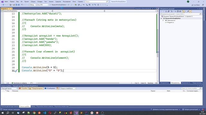Open the editor zoom percentage dropdown

4,83
